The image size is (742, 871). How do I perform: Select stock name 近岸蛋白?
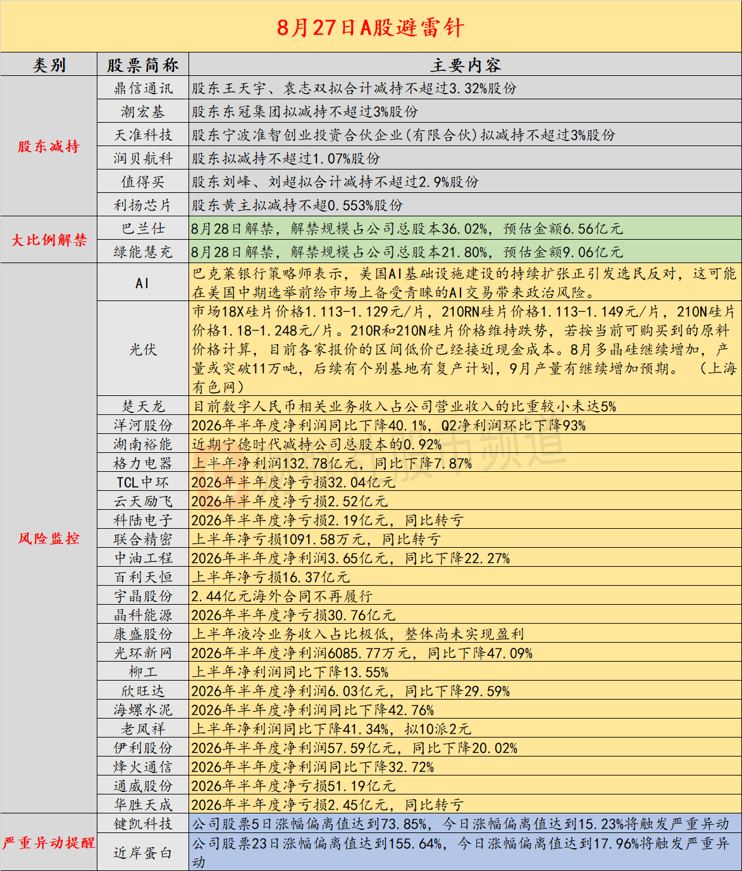coord(143,852)
